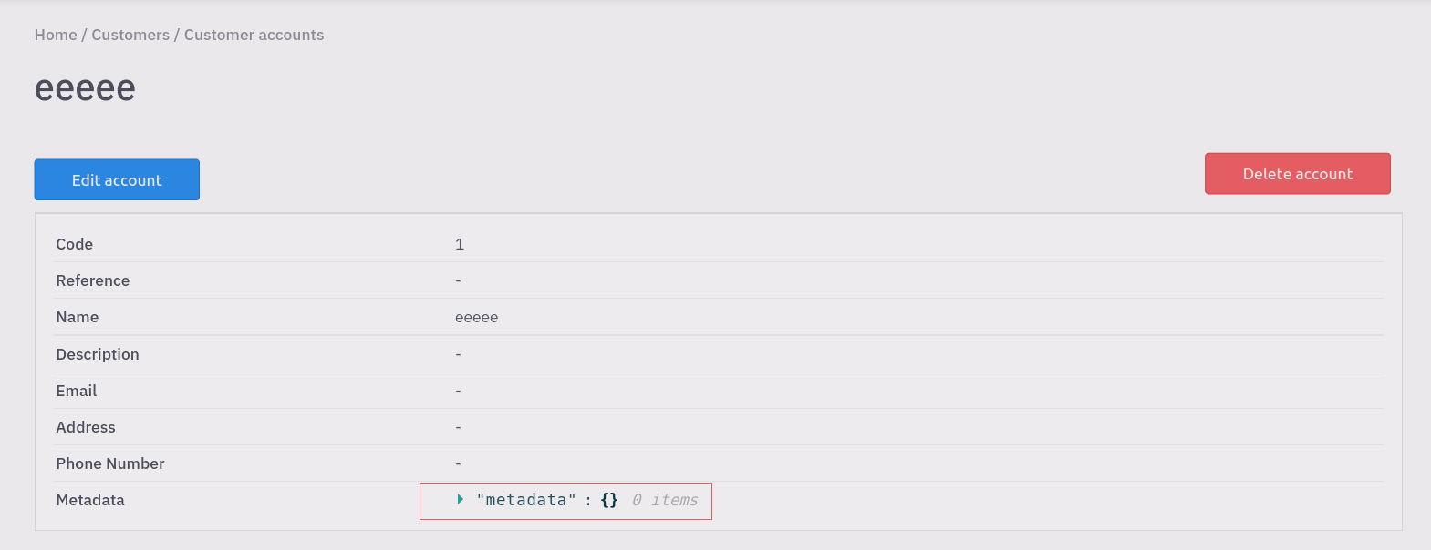
Task: Click the {} braces icon in metadata field
Action: coord(608,499)
